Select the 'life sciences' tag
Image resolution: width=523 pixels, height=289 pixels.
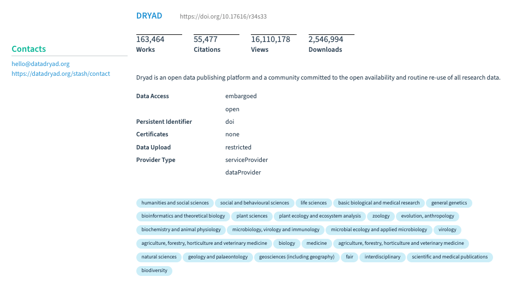(x=314, y=203)
